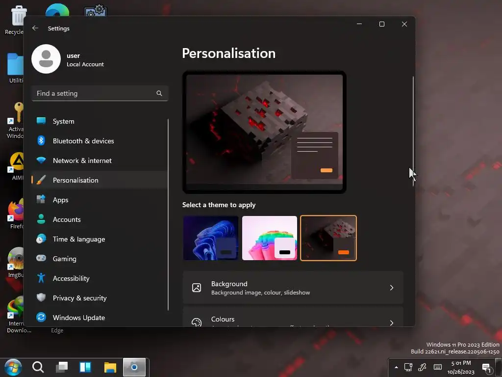The height and width of the screenshot is (377, 502).
Task: Select Internet Download Manager desktop shortcut
Action: (x=16, y=314)
